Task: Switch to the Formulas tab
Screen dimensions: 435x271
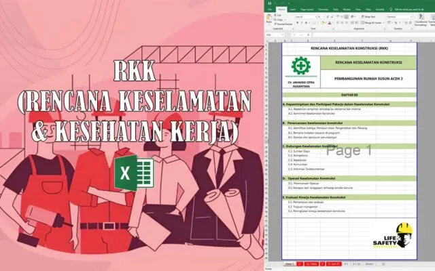Action: [x=324, y=9]
